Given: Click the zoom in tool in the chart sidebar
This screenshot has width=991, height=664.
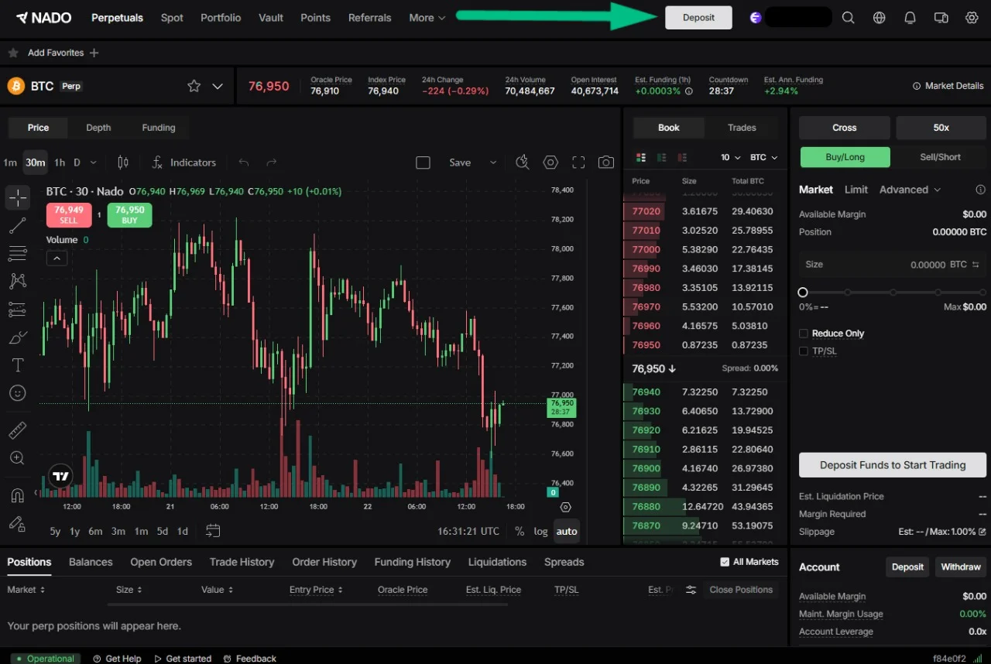Looking at the screenshot, I should coord(17,458).
